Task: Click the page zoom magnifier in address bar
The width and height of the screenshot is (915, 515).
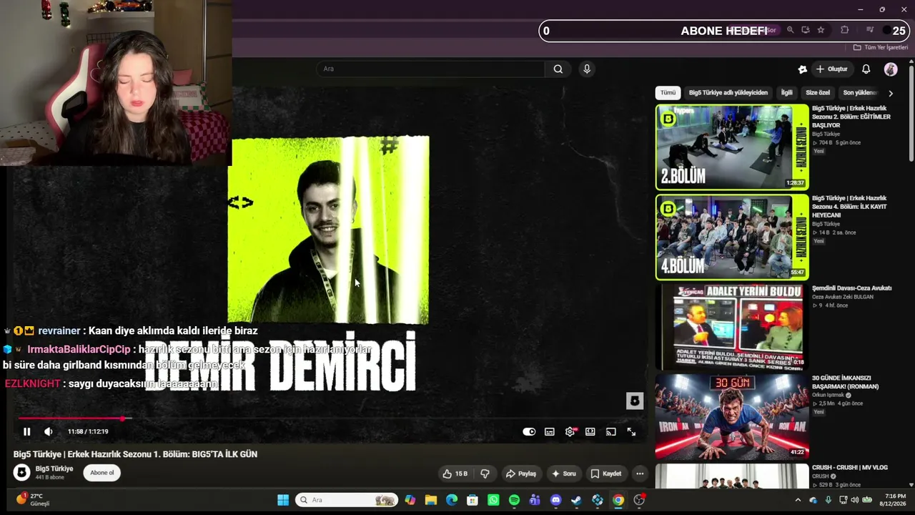Action: [x=790, y=30]
